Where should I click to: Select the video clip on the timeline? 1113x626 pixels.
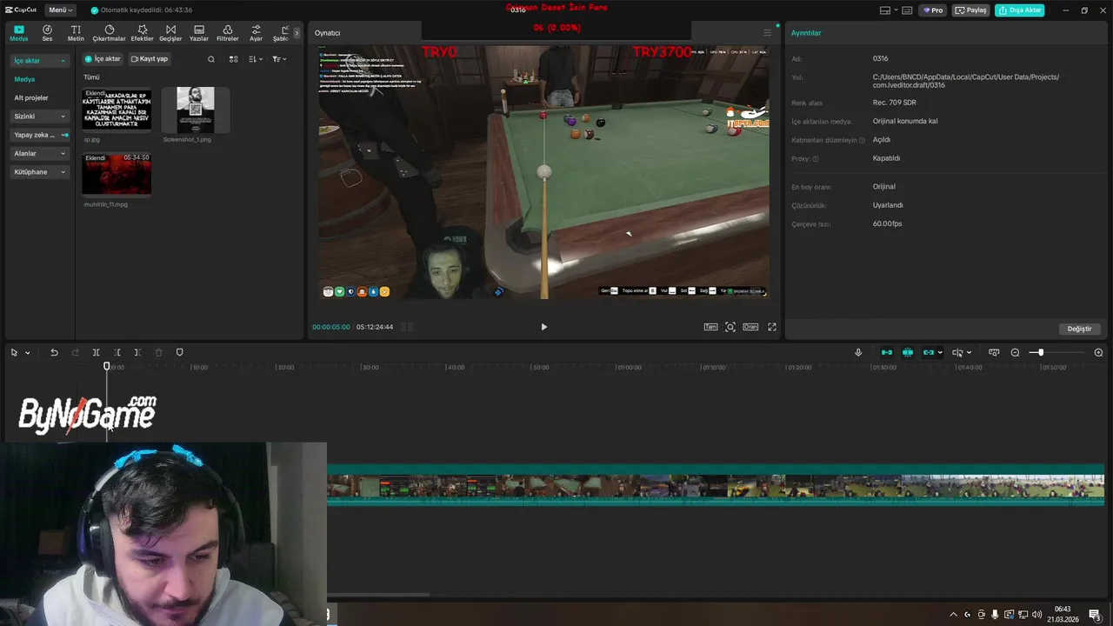[716, 485]
